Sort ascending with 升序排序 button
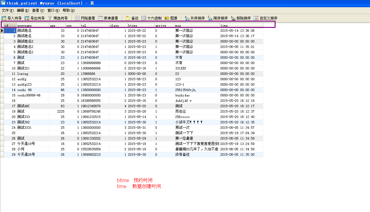This screenshot has height=212, width=370. pos(195,18)
